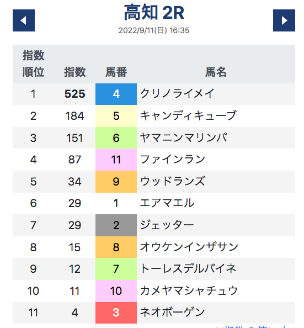Image resolution: width=304 pixels, height=328 pixels.
Task: Click horse name オウケンインザサン
Action: [x=189, y=247]
